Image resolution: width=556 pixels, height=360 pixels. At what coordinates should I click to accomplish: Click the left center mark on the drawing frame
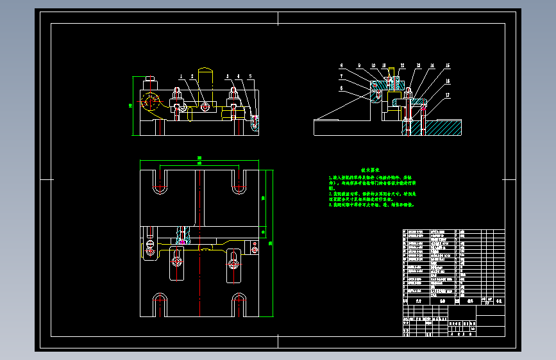[x=47, y=179]
